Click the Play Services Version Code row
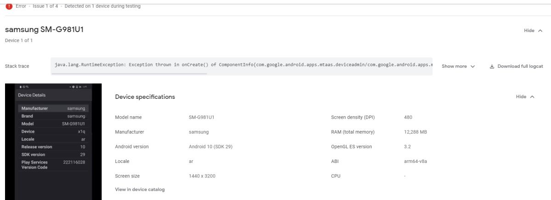 pos(53,165)
